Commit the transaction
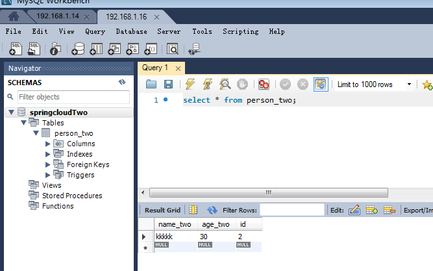This screenshot has width=433, height=271. pos(285,84)
